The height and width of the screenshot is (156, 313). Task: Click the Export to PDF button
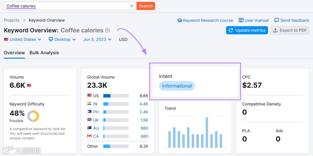click(x=290, y=30)
